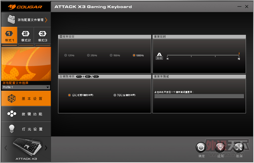
Task: Click the repeat rate test input box
Action: [x=199, y=96]
